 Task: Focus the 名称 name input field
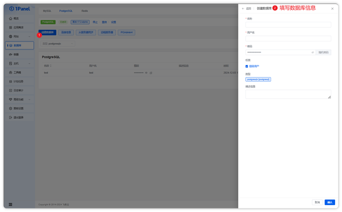click(x=288, y=25)
